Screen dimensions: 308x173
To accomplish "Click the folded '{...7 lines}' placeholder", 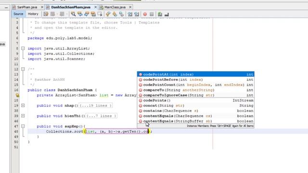I will pyautogui.click(x=102, y=116).
